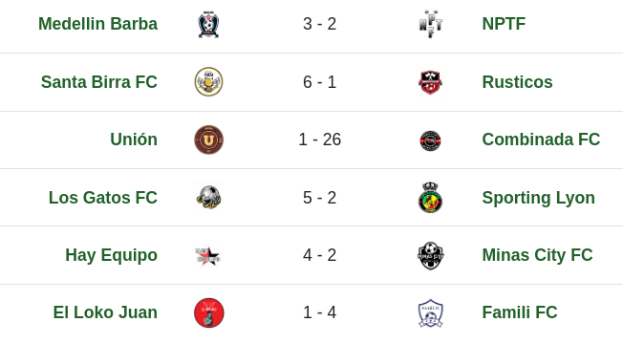
Task: Open the Hay Equipo team link
Action: pyautogui.click(x=111, y=255)
